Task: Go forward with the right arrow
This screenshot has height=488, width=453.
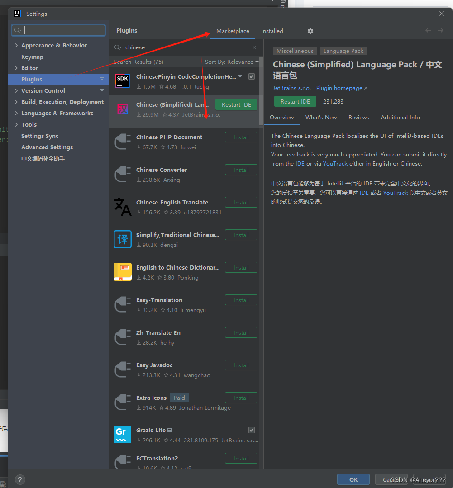Action: click(x=440, y=30)
